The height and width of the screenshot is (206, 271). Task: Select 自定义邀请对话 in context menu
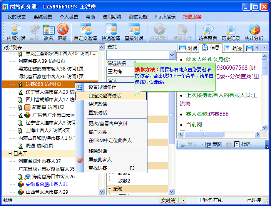[105, 95]
